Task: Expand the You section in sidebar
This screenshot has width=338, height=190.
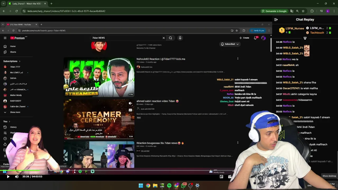Action: tap(7, 121)
